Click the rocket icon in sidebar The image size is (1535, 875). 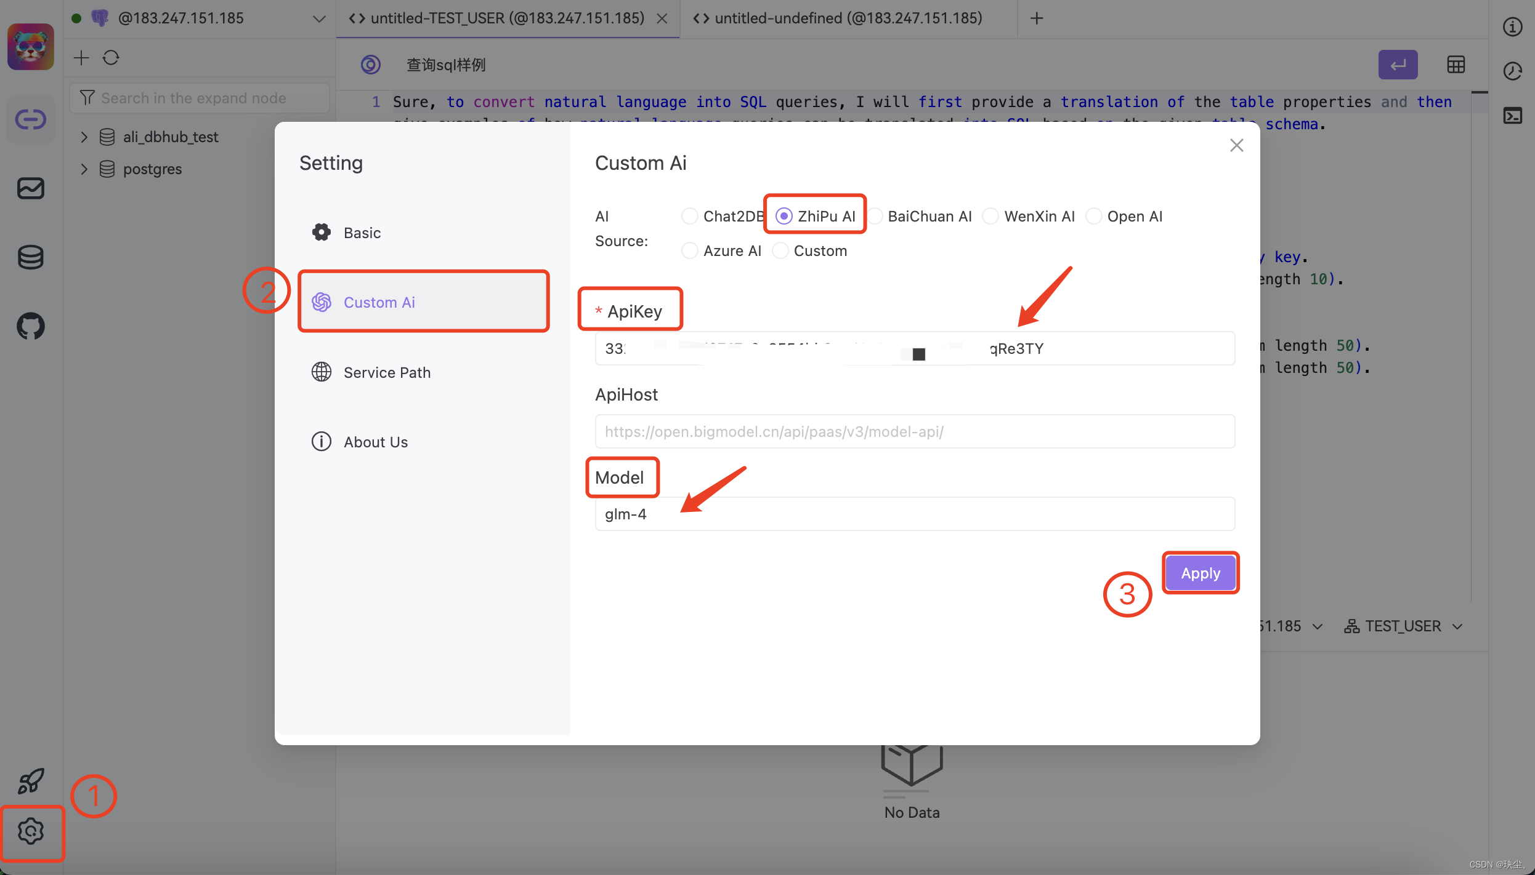pyautogui.click(x=31, y=781)
